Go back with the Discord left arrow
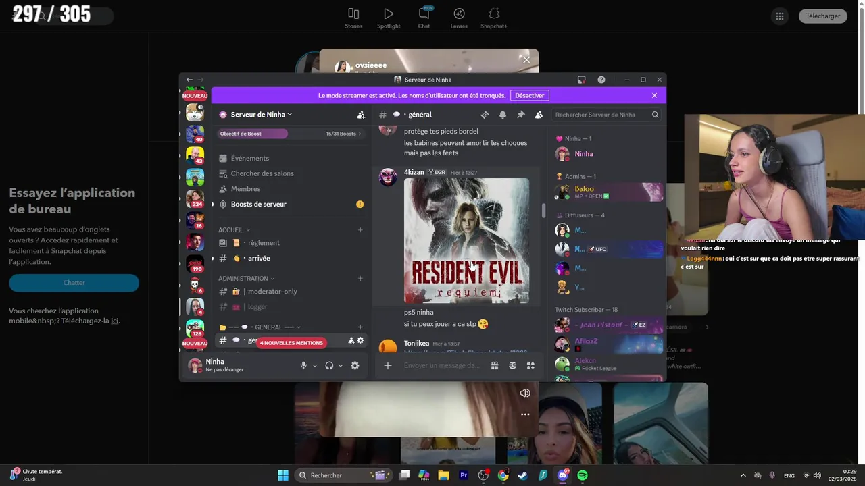865x486 pixels. [x=190, y=80]
